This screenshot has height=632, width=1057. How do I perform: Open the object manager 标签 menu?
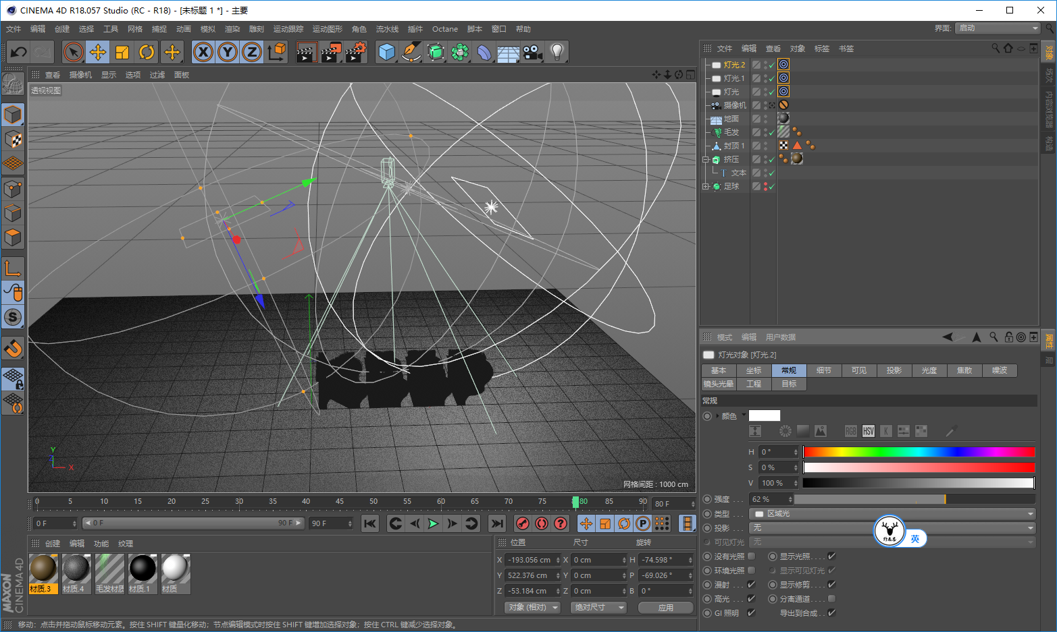tap(822, 49)
